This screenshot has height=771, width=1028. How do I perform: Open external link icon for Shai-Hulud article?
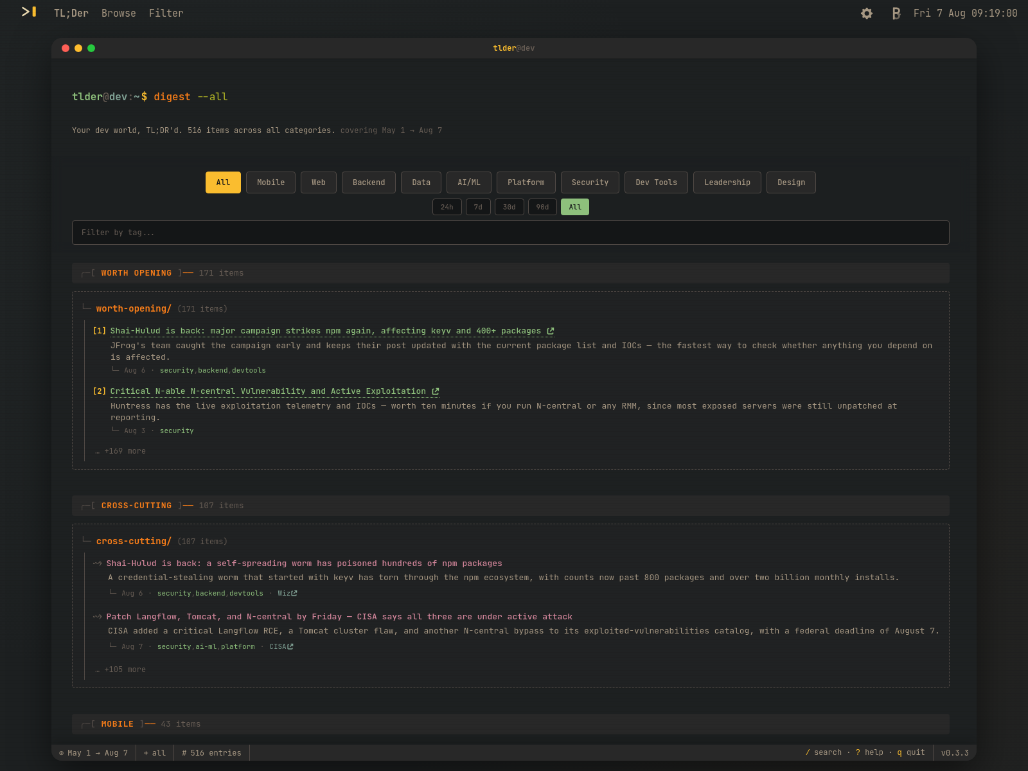(x=551, y=331)
